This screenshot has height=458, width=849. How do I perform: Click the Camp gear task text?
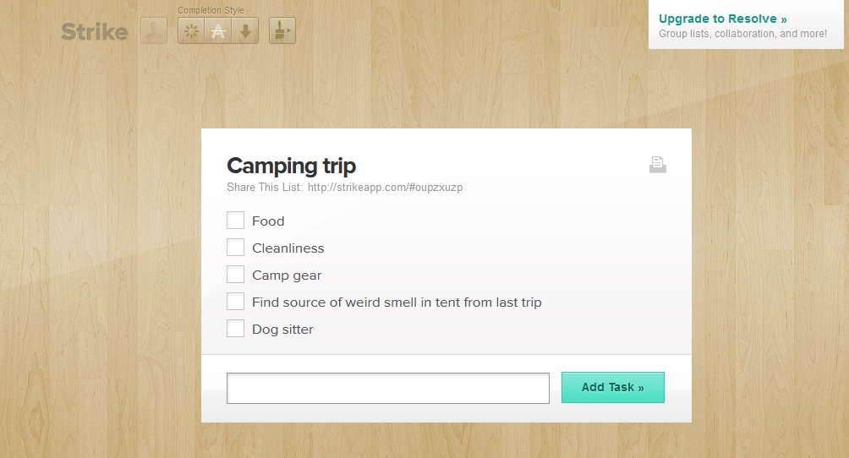[287, 275]
